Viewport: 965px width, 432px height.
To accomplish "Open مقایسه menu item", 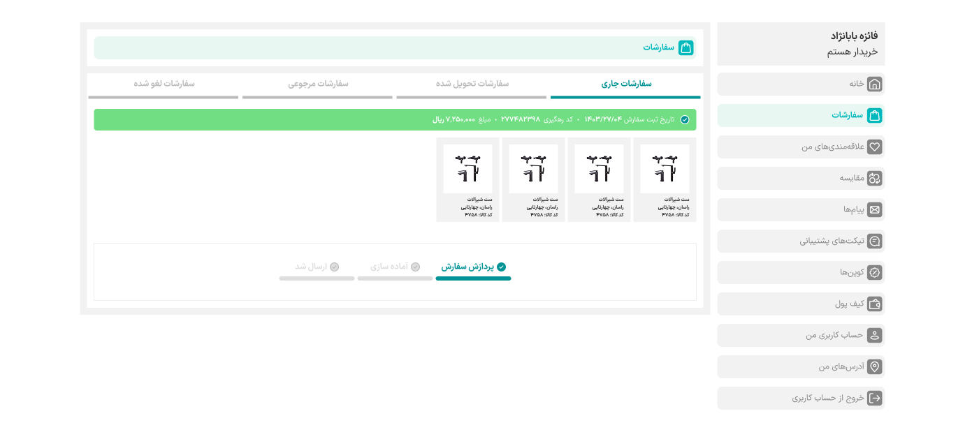I will [x=801, y=178].
